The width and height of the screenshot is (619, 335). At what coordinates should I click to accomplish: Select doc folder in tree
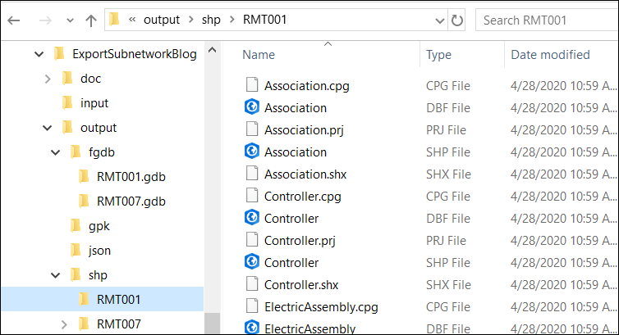pos(90,79)
